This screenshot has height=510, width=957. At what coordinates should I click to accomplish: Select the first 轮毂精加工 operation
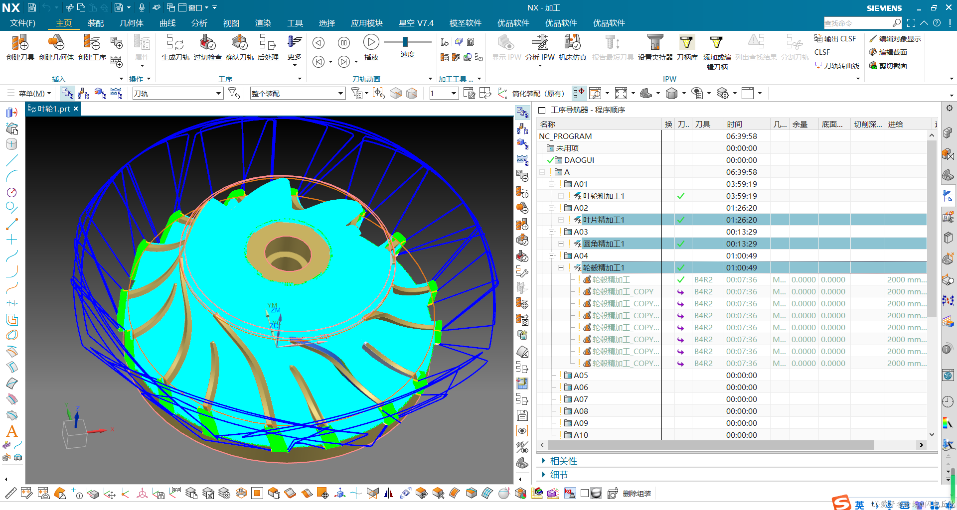(x=732, y=279)
